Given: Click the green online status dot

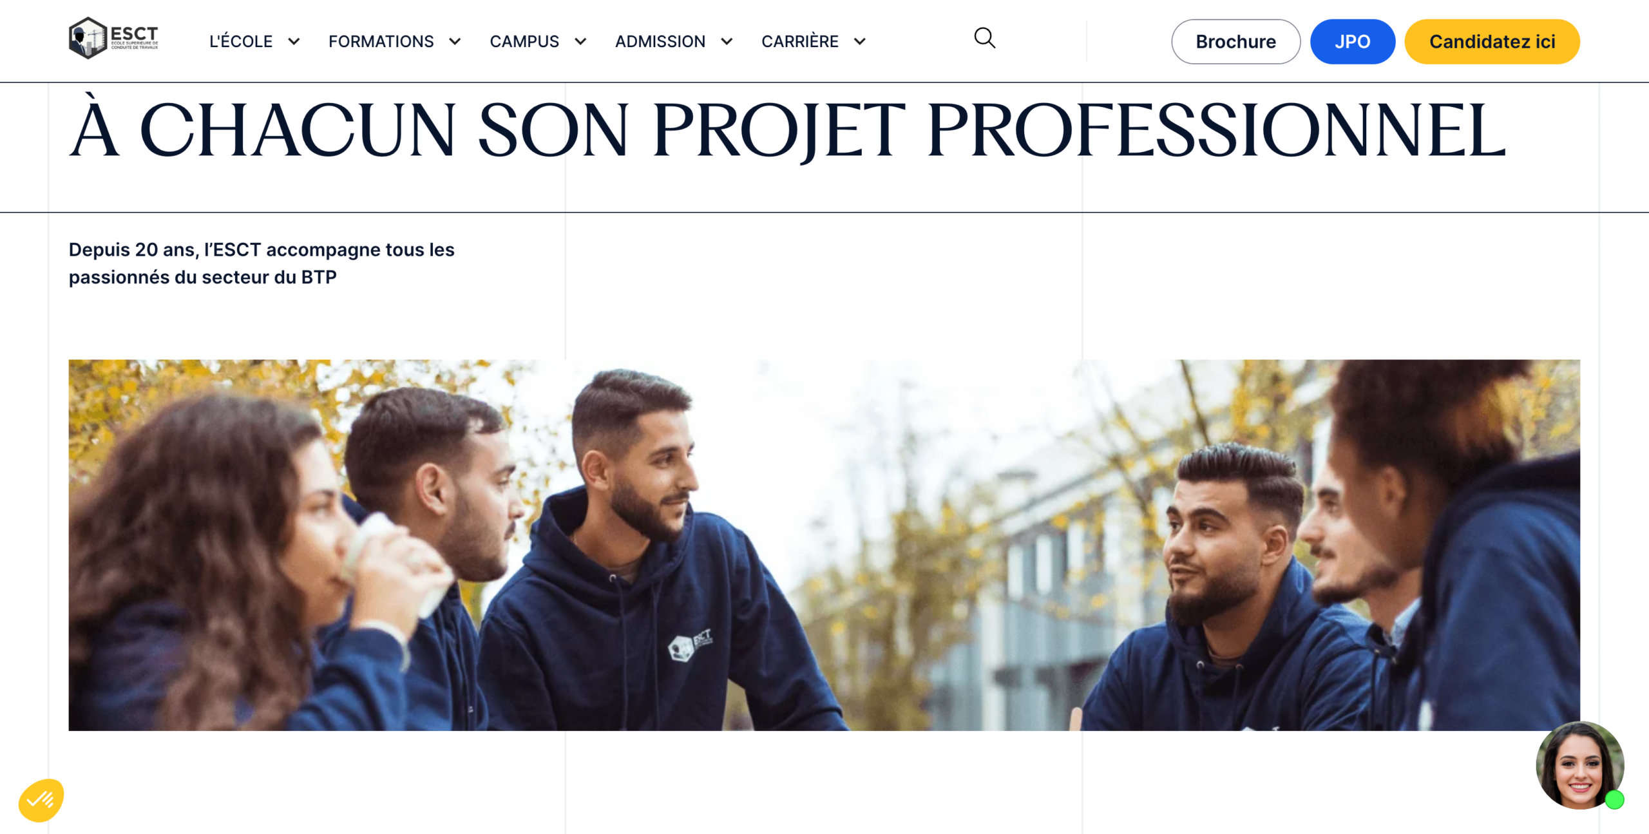Looking at the screenshot, I should click(1614, 800).
